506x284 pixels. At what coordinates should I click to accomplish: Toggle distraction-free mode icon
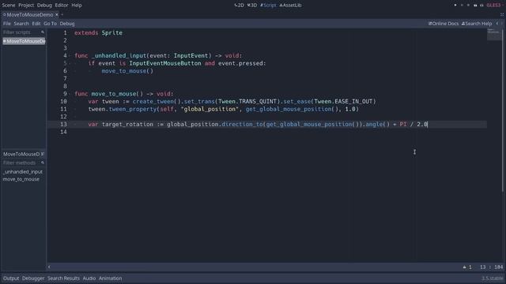coord(502,14)
